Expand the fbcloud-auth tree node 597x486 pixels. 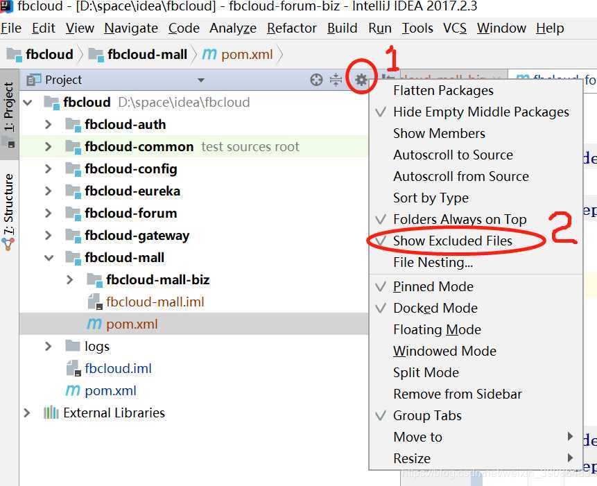pos(48,125)
